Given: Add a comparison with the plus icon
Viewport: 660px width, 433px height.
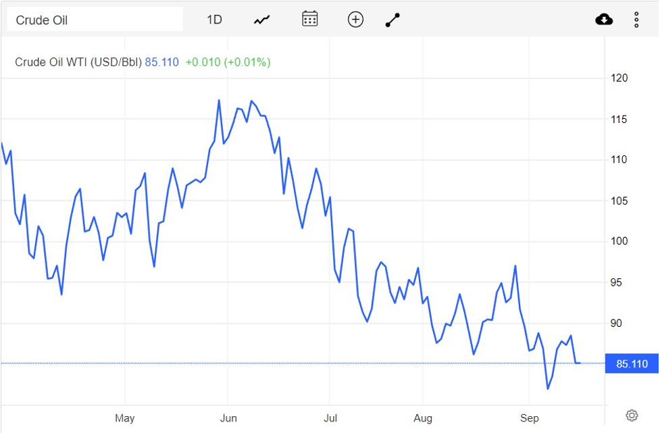Looking at the screenshot, I should tap(355, 20).
